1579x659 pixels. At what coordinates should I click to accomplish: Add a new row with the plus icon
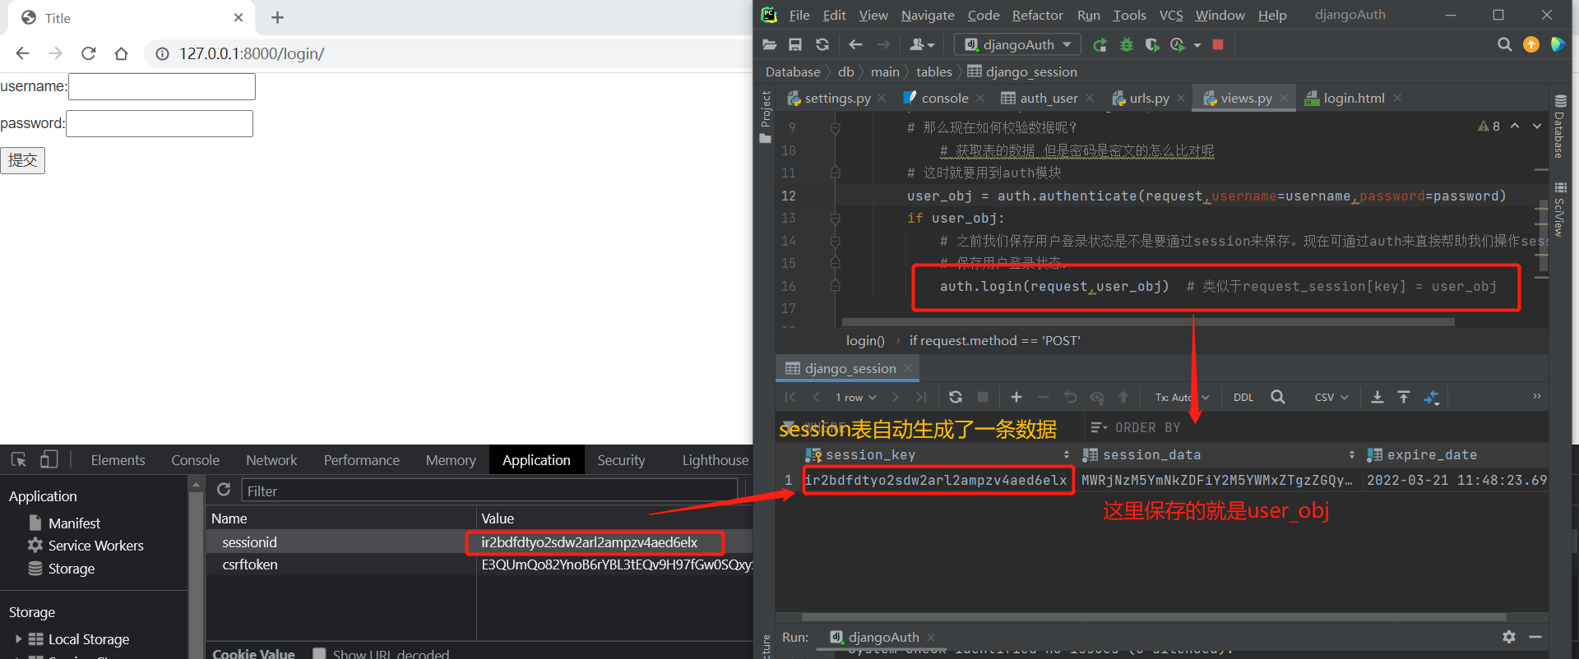click(1016, 397)
